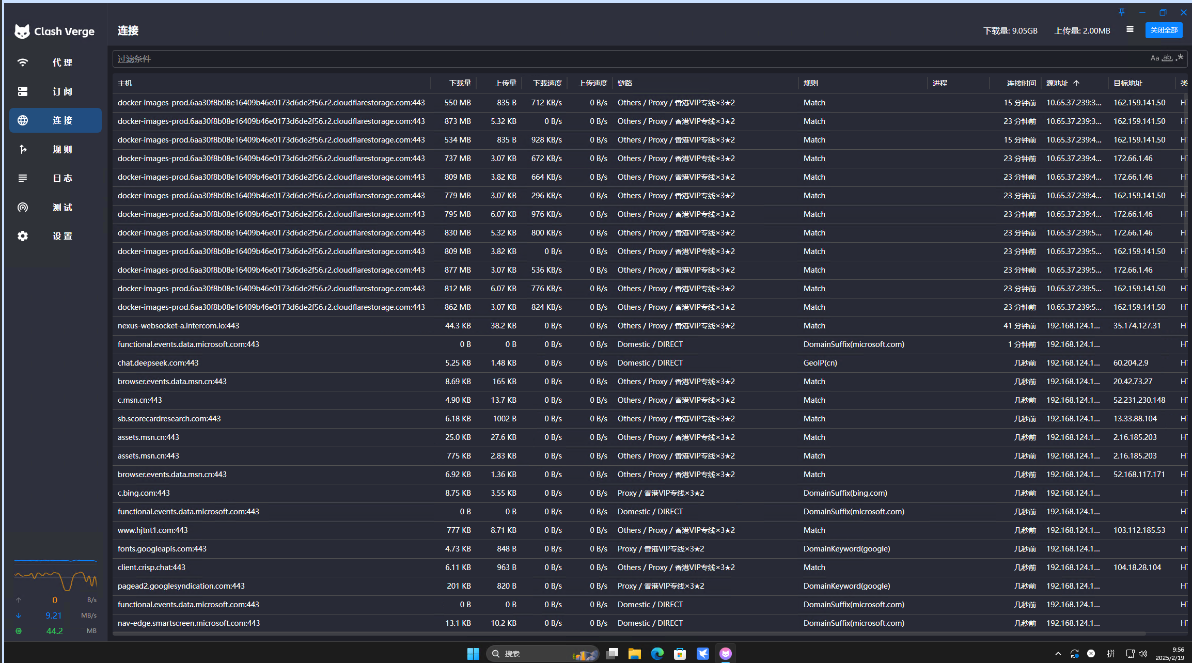Click the 关闭全部 close all button
The image size is (1192, 663).
[x=1164, y=30]
